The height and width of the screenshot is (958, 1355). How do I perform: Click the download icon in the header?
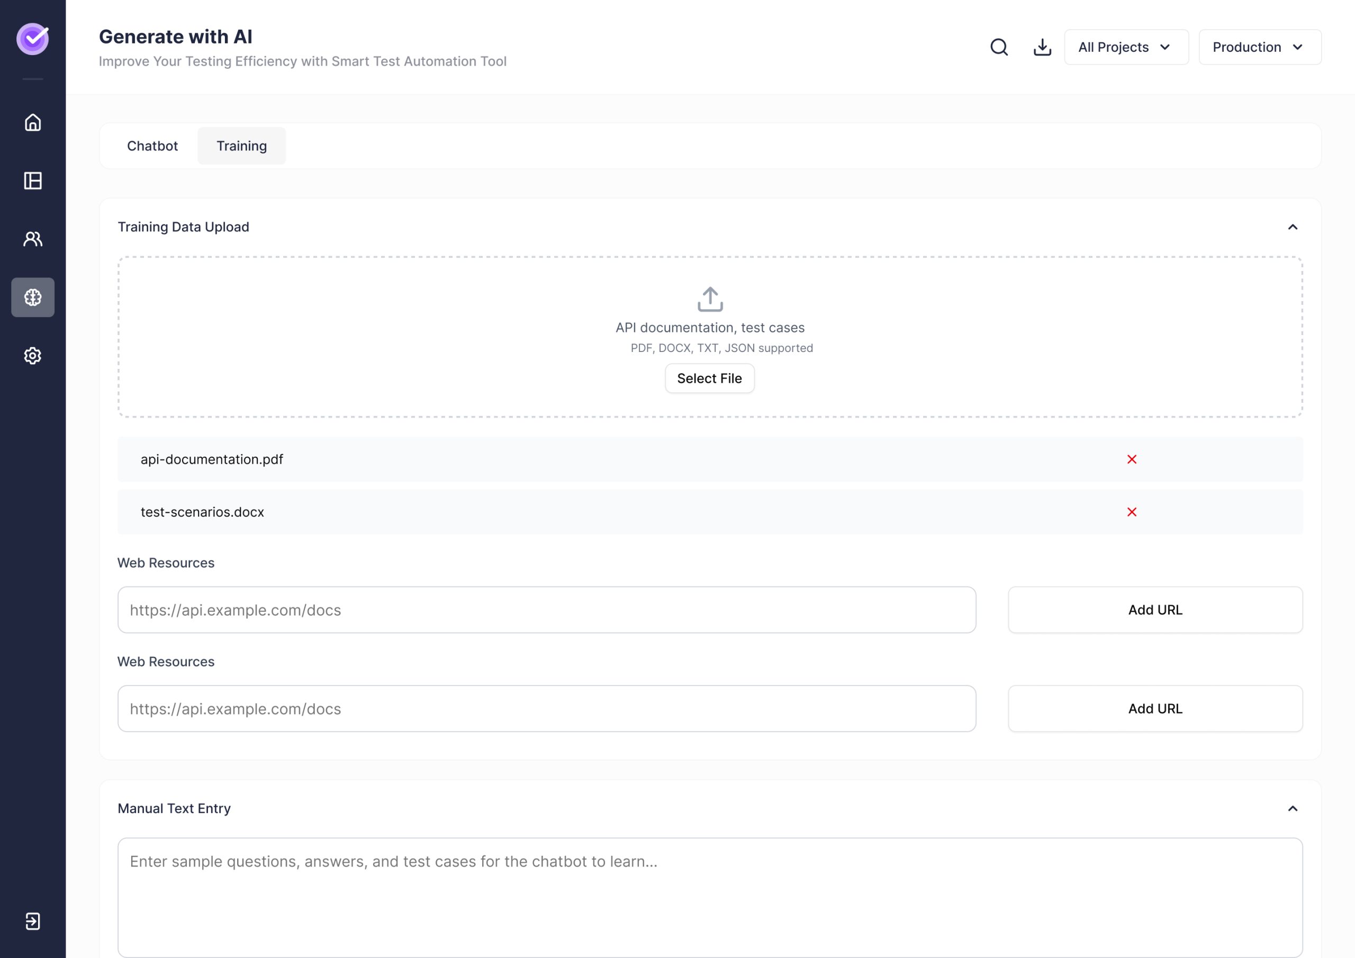click(1042, 47)
